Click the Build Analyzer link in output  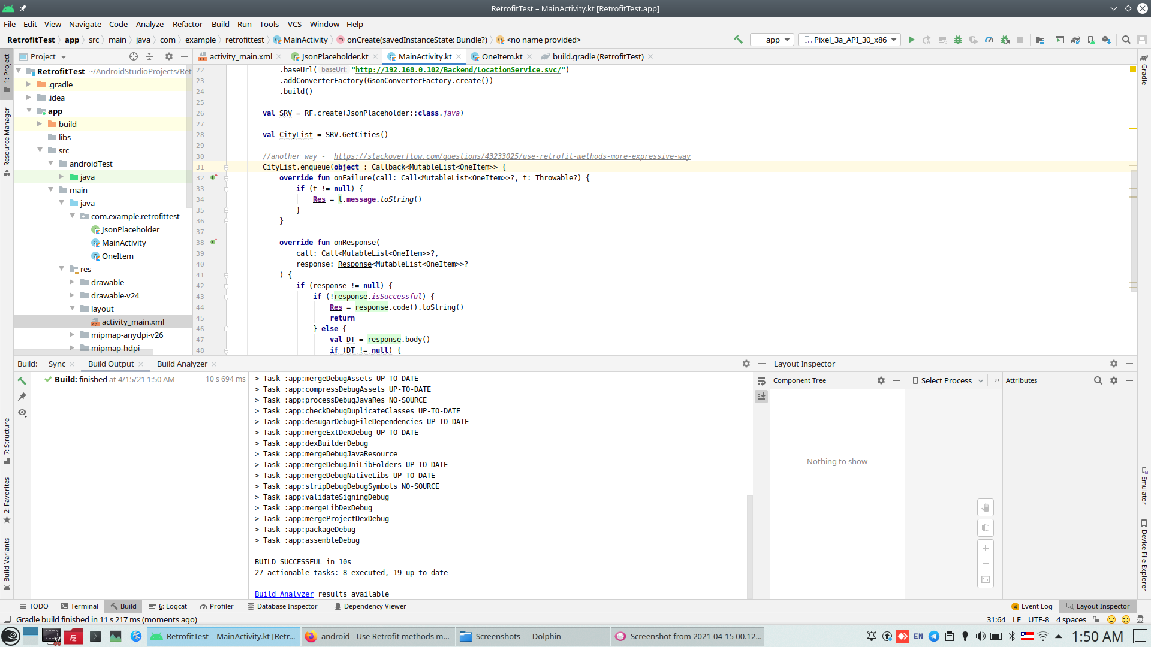pos(284,594)
